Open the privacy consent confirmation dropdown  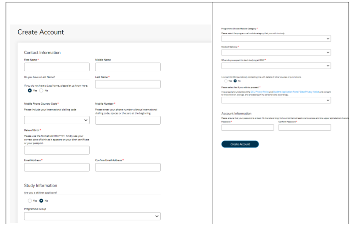276,100
